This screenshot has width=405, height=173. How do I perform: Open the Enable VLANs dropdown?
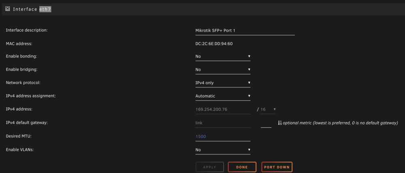click(223, 150)
